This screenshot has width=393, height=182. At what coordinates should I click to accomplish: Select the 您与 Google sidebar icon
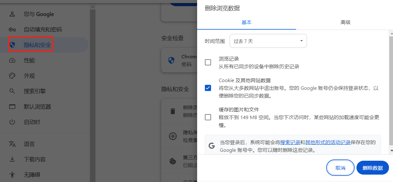click(12, 14)
